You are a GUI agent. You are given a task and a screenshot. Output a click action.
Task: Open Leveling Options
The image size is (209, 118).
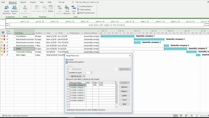click(85, 6)
